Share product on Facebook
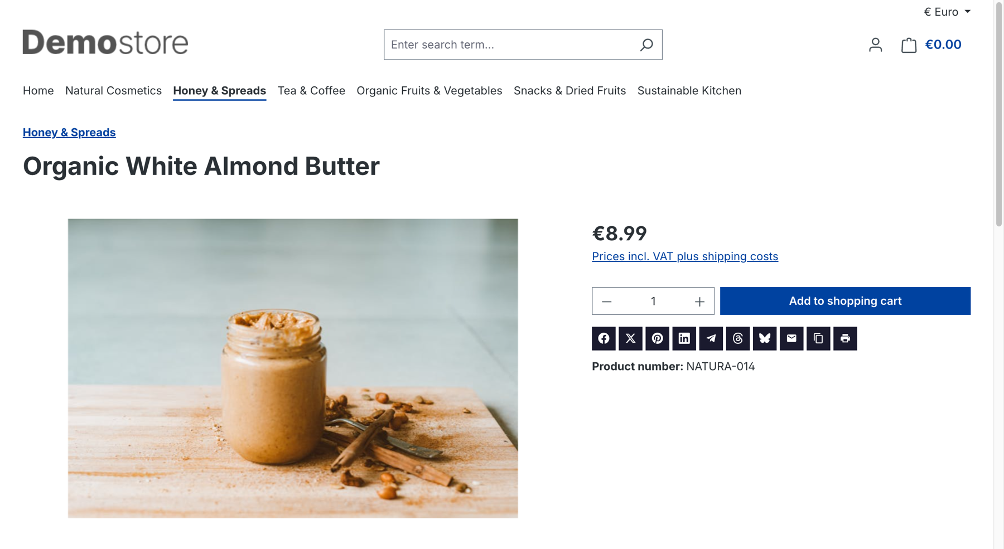This screenshot has width=1004, height=549. tap(604, 338)
